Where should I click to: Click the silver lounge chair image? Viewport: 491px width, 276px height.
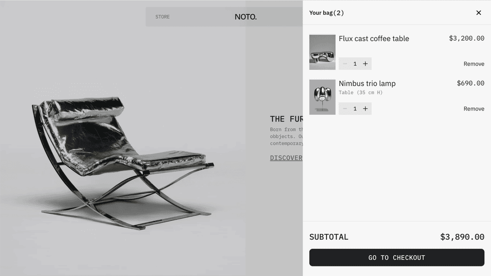coord(123,162)
